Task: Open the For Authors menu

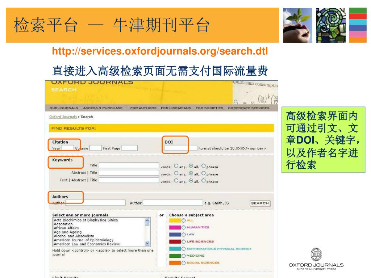Action: click(x=143, y=108)
